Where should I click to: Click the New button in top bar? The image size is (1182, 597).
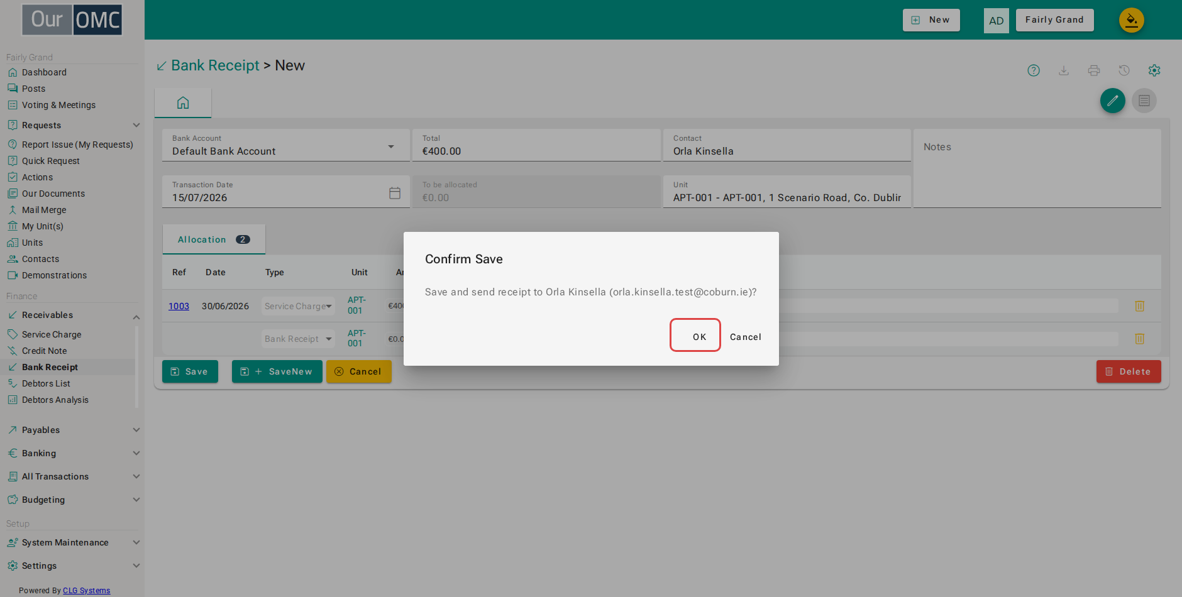[931, 20]
